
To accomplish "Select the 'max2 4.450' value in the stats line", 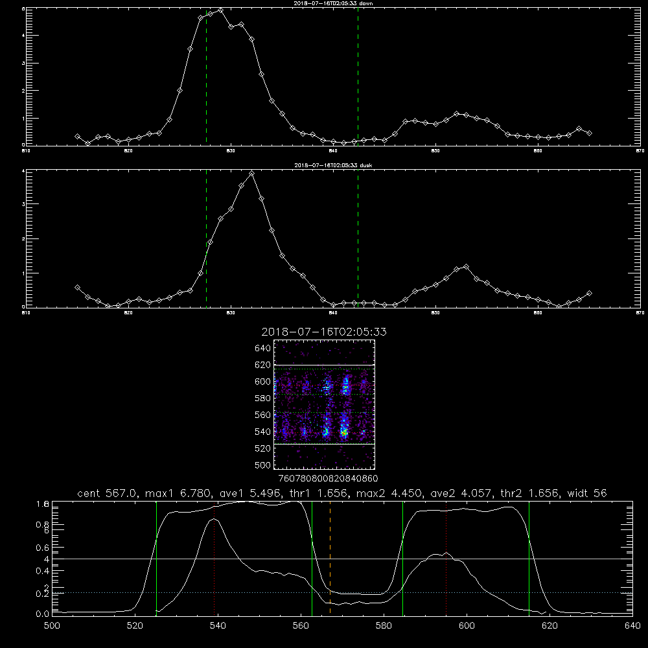I will (x=389, y=493).
